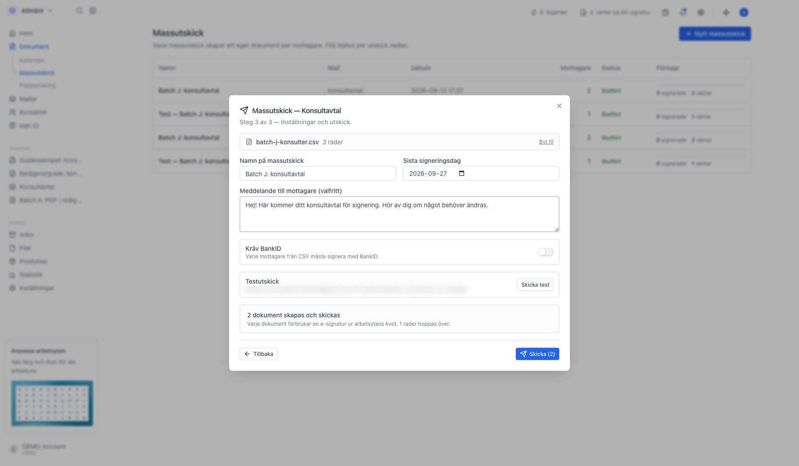
Task: Go back with the Tillbaka button
Action: click(258, 354)
